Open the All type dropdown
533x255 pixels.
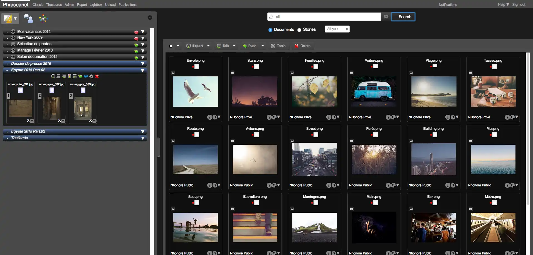(x=337, y=29)
